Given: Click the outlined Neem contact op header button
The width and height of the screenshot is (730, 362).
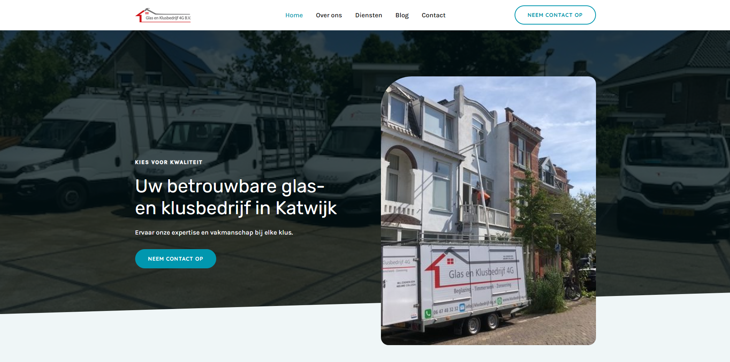Looking at the screenshot, I should tap(555, 15).
